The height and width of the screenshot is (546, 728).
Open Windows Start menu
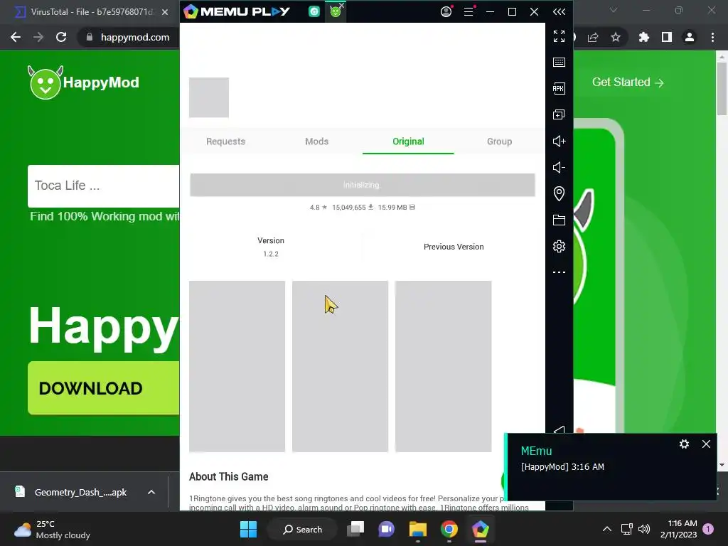coord(248,529)
